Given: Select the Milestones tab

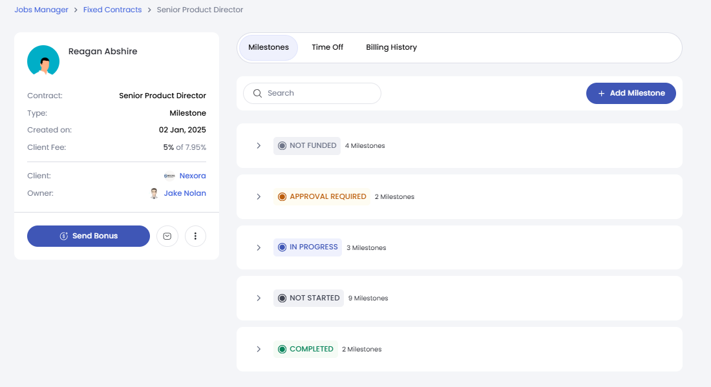Looking at the screenshot, I should (x=268, y=48).
